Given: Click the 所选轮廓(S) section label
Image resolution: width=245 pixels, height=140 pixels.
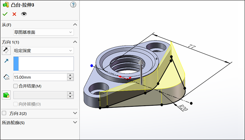Looking at the screenshot, I should coord(13,123).
